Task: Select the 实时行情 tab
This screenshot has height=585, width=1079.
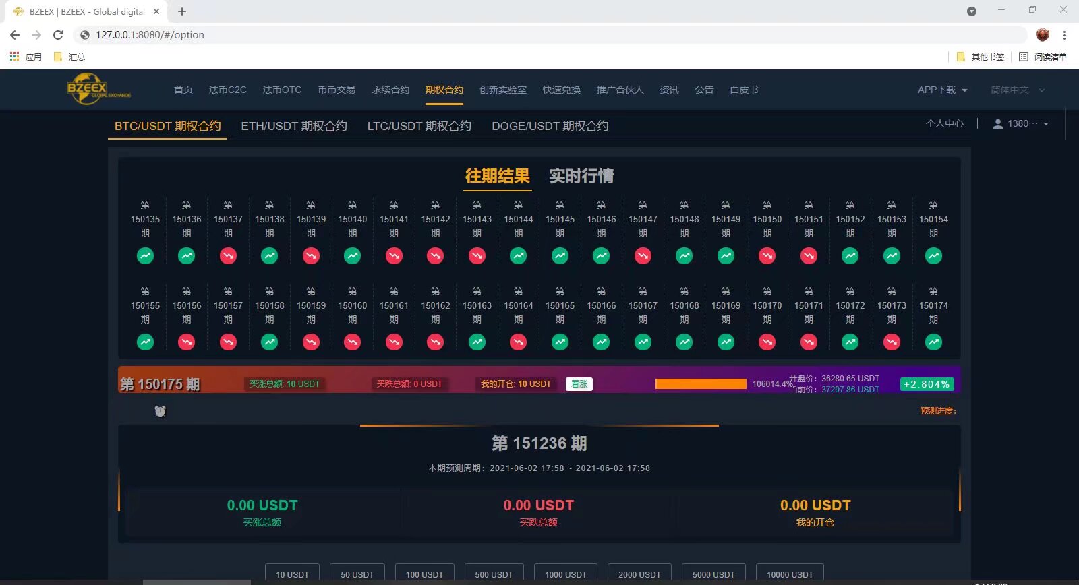Action: point(581,176)
